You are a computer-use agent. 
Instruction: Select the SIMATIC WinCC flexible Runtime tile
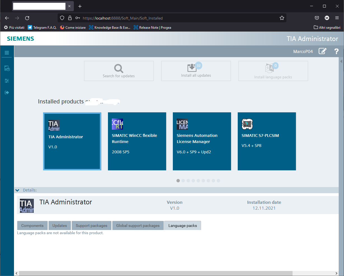[137, 141]
